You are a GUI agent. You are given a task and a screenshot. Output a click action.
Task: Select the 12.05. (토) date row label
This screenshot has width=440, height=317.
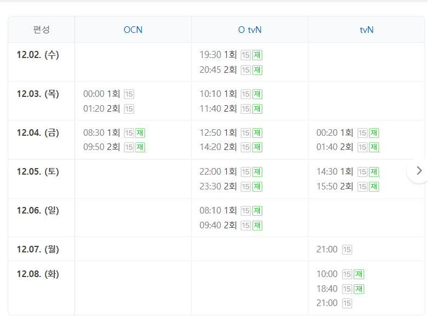pos(38,171)
